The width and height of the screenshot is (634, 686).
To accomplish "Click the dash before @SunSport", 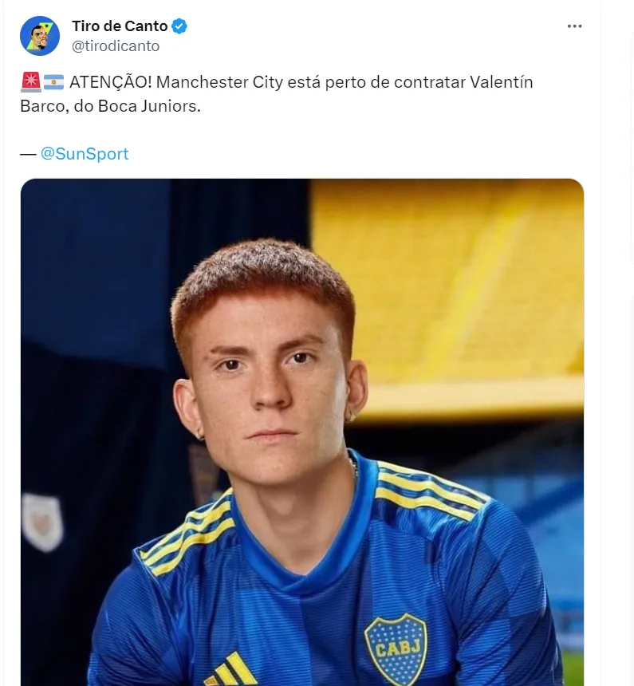I will [x=27, y=154].
